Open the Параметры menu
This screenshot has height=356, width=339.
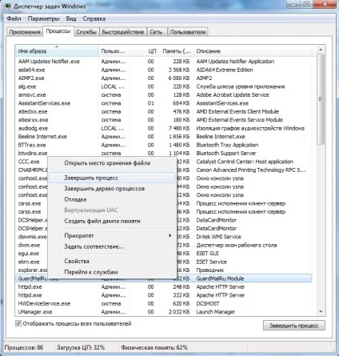[44, 18]
